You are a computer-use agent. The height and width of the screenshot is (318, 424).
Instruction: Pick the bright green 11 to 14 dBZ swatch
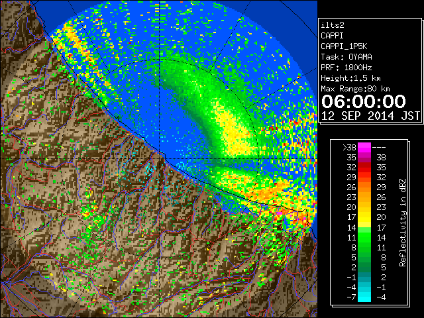coord(364,237)
